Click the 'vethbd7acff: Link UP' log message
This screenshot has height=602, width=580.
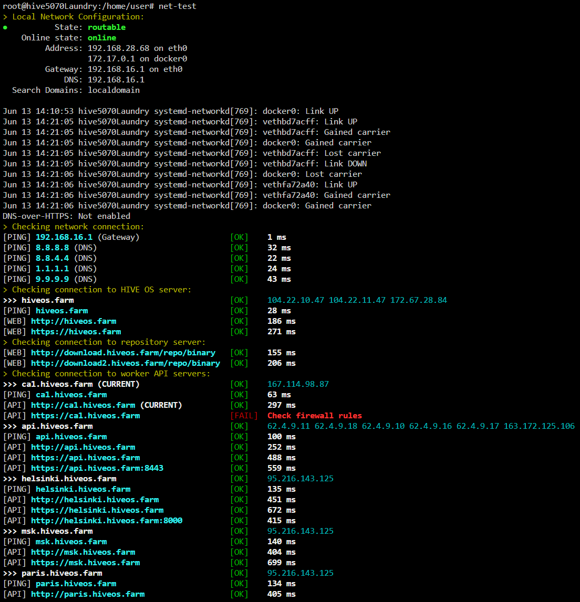coord(310,122)
